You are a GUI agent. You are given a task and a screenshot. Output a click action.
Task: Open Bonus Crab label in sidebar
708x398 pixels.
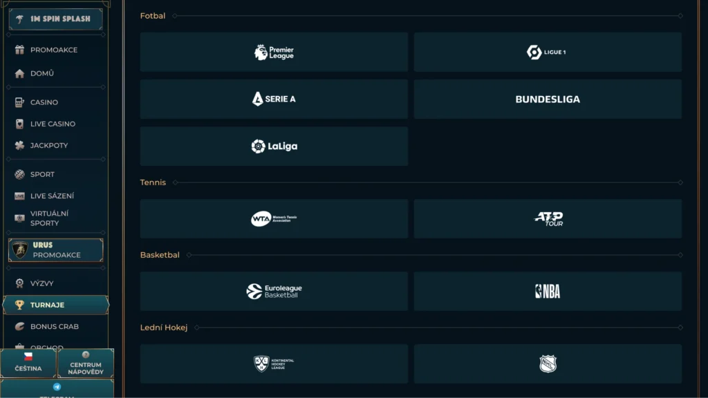pyautogui.click(x=54, y=327)
